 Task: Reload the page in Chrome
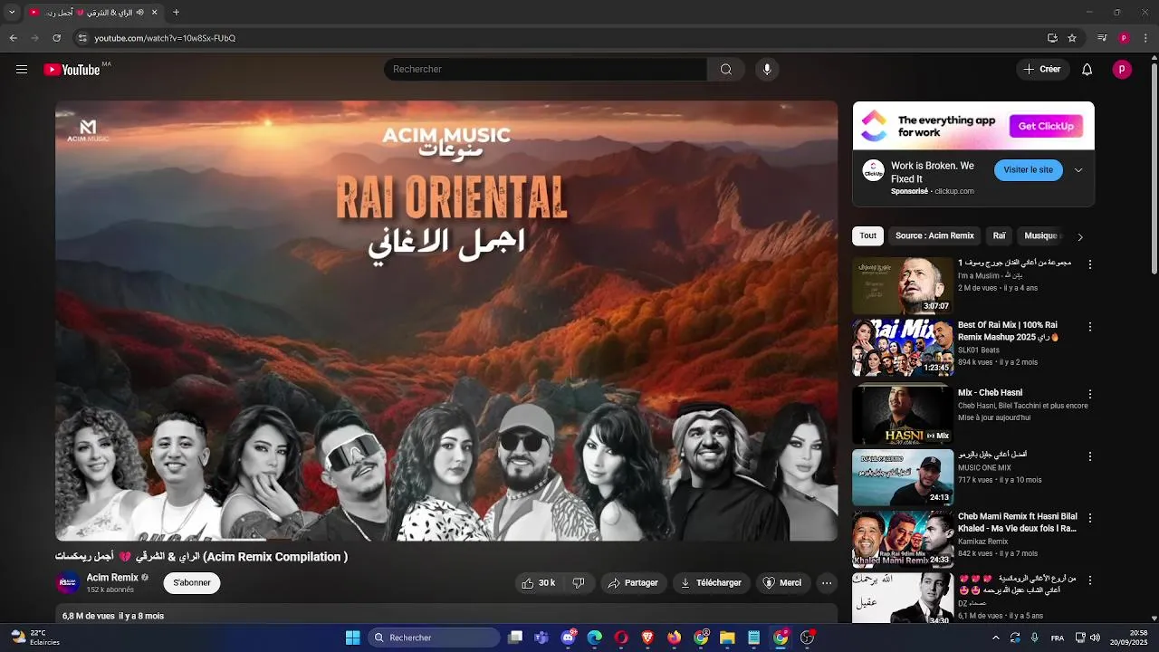[x=56, y=38]
